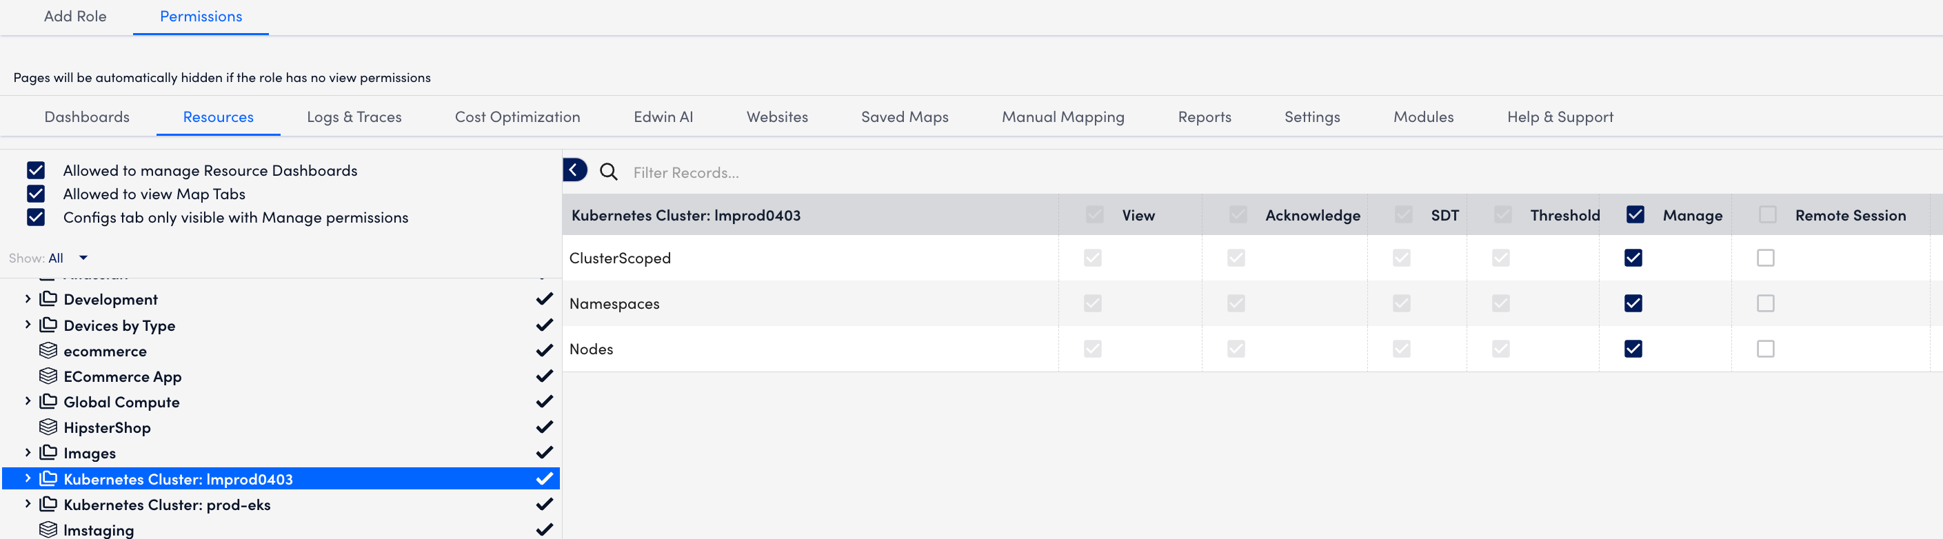The height and width of the screenshot is (539, 1943).
Task: Uncheck Allowed to manage Resource Dashboards
Action: [x=37, y=170]
